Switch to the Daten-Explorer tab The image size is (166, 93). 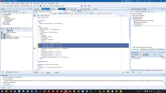[x=152, y=49]
